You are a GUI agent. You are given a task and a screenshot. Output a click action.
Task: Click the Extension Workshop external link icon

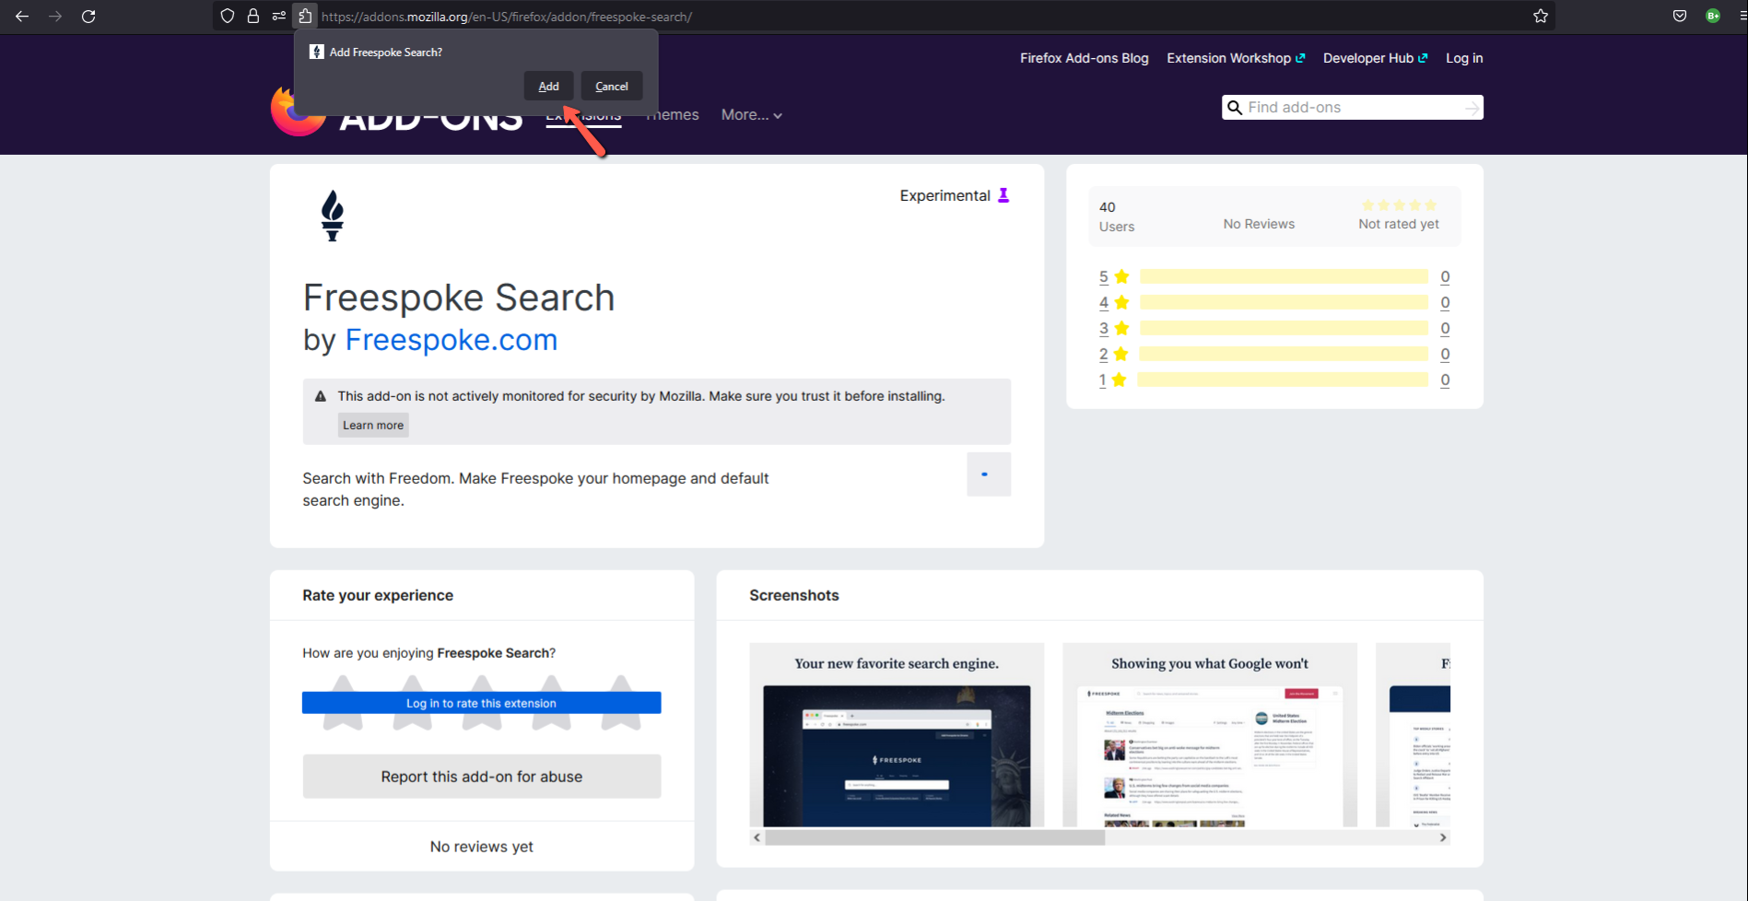1300,58
